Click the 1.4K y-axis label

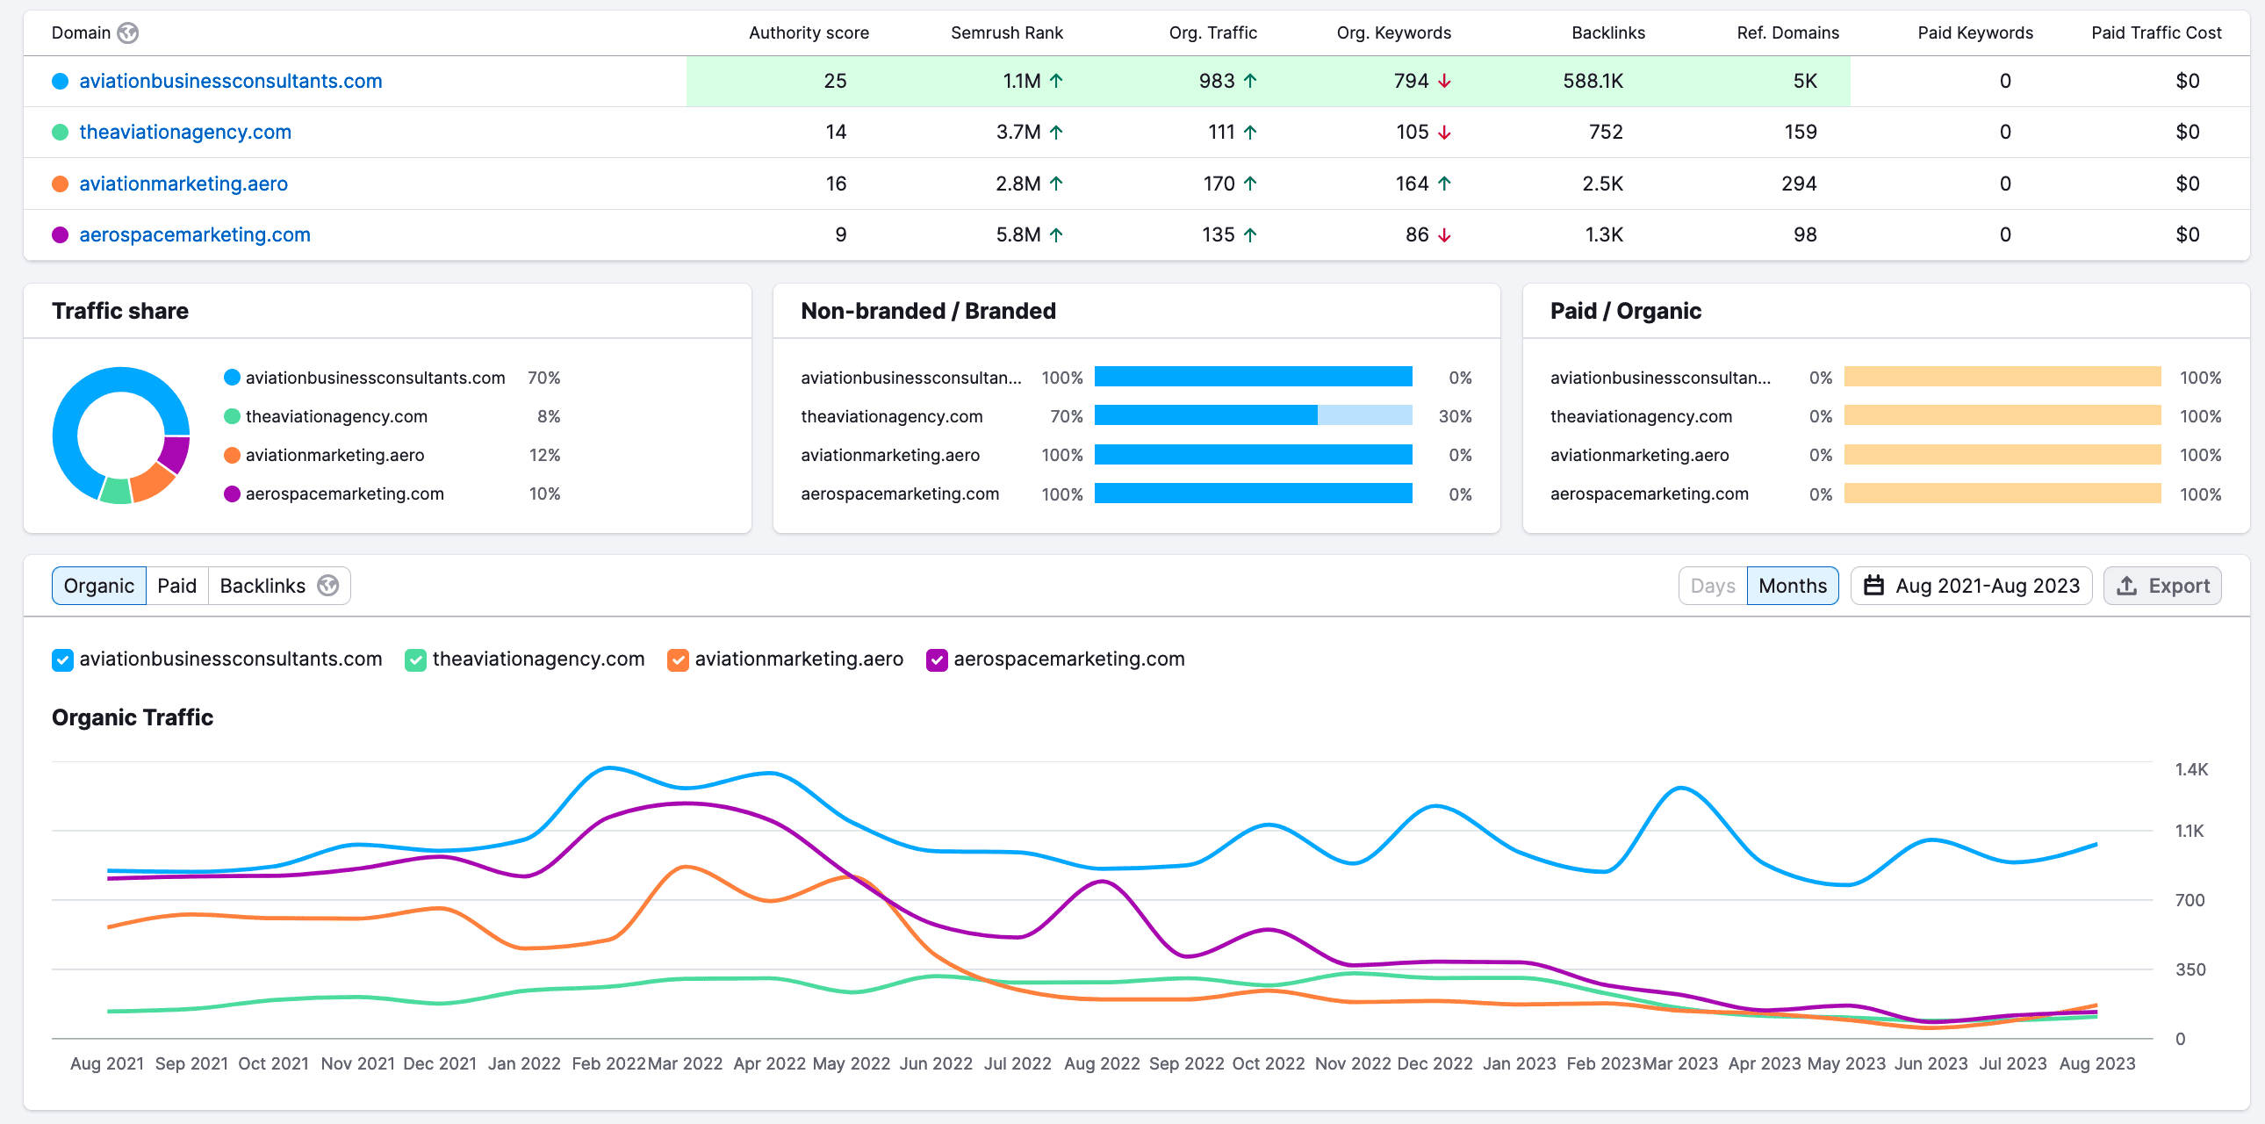pyautogui.click(x=2191, y=769)
